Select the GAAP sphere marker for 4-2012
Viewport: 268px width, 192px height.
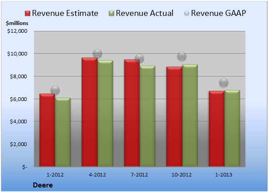coord(98,54)
